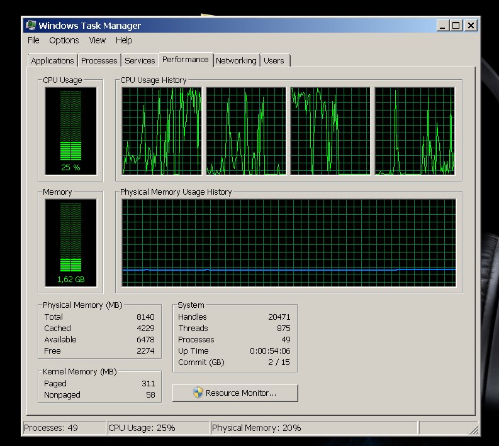The image size is (499, 446).
Task: Click the Task Manager icon in title bar
Action: pos(31,26)
